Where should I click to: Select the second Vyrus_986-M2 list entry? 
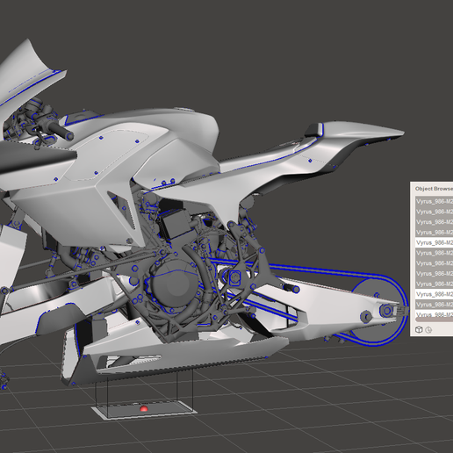tap(434, 212)
